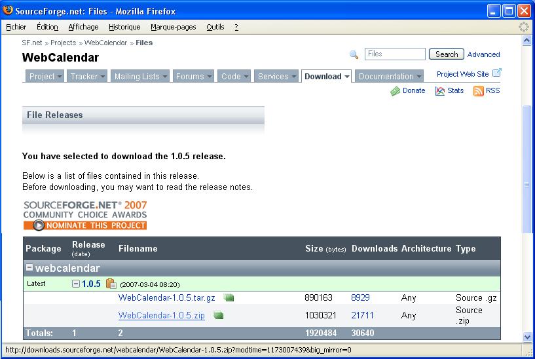
Task: Open the Fichier menu
Action: pyautogui.click(x=16, y=27)
